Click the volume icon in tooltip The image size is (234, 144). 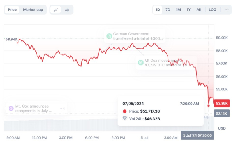pos(125,118)
